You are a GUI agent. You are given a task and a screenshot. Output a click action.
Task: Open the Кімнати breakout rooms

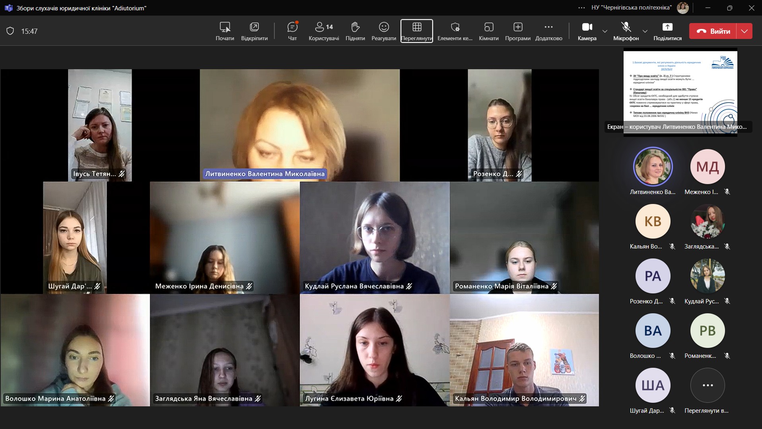coord(488,31)
